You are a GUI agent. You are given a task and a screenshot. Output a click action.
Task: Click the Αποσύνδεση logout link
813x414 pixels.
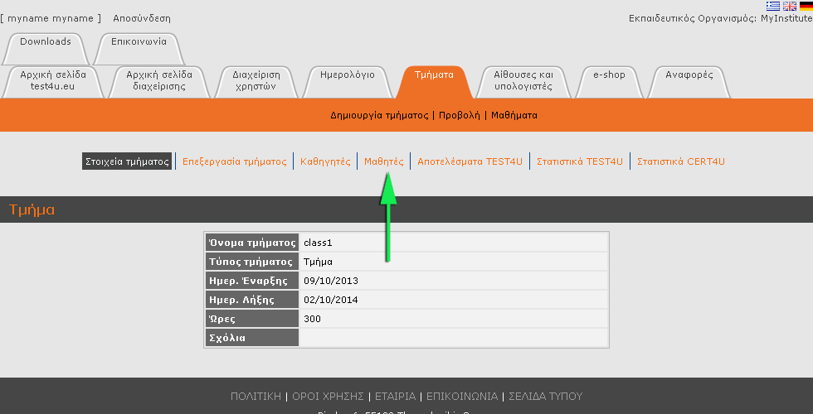pos(142,18)
